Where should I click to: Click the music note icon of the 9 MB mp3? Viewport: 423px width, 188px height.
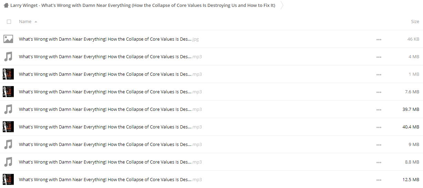8,144
